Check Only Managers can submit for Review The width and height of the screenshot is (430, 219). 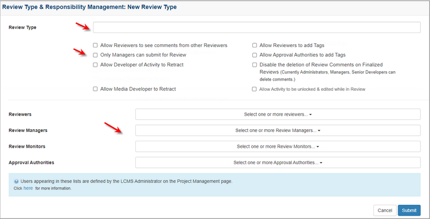click(96, 55)
